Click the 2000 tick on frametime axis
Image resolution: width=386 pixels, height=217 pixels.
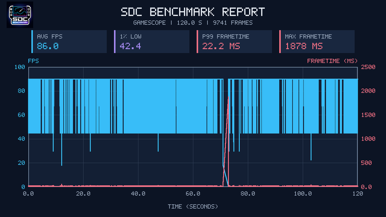tap(368, 91)
